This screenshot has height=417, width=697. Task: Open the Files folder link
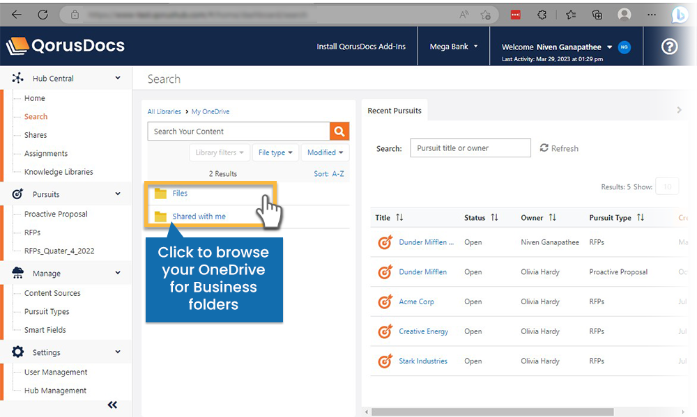[180, 193]
